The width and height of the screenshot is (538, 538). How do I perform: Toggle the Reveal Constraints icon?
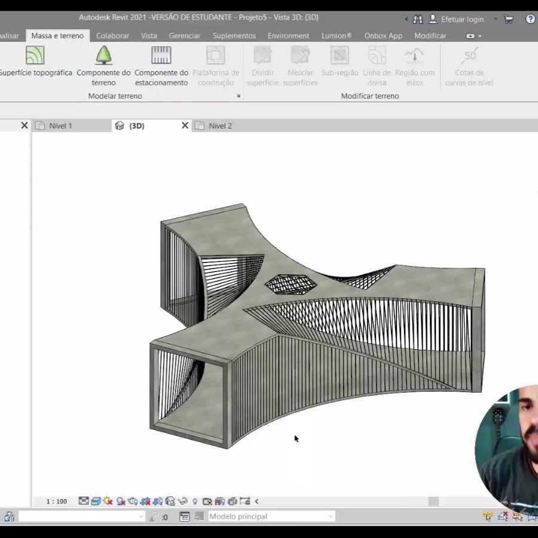click(244, 501)
